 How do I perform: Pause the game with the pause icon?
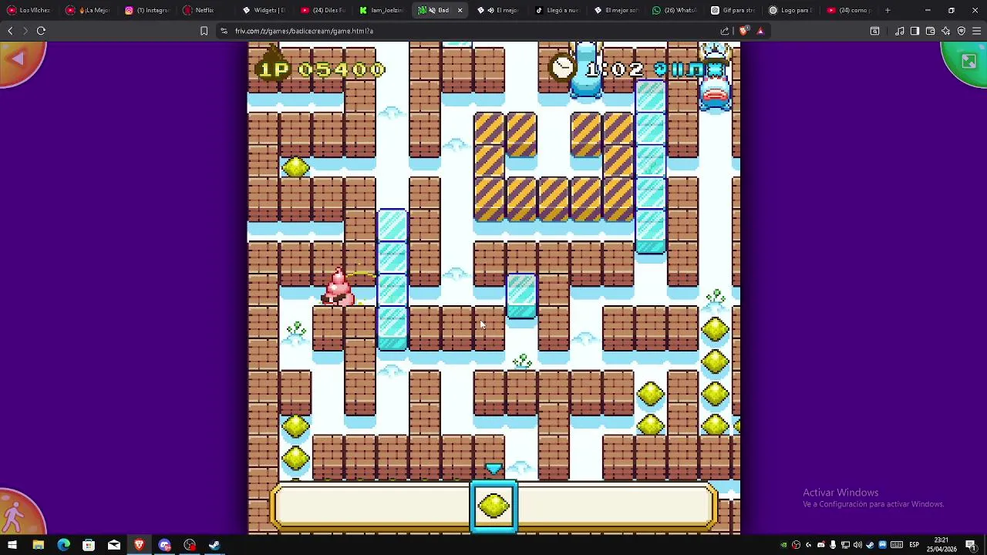pos(679,69)
